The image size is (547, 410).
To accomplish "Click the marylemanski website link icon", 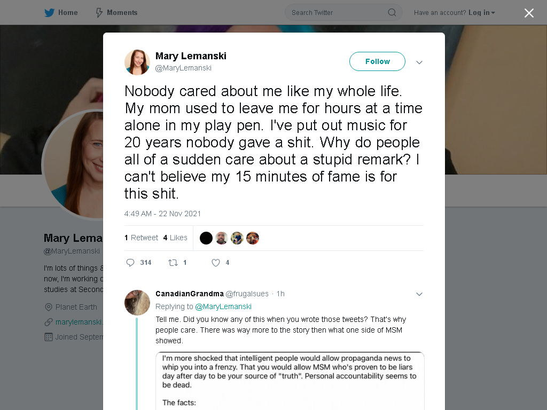I will [49, 322].
